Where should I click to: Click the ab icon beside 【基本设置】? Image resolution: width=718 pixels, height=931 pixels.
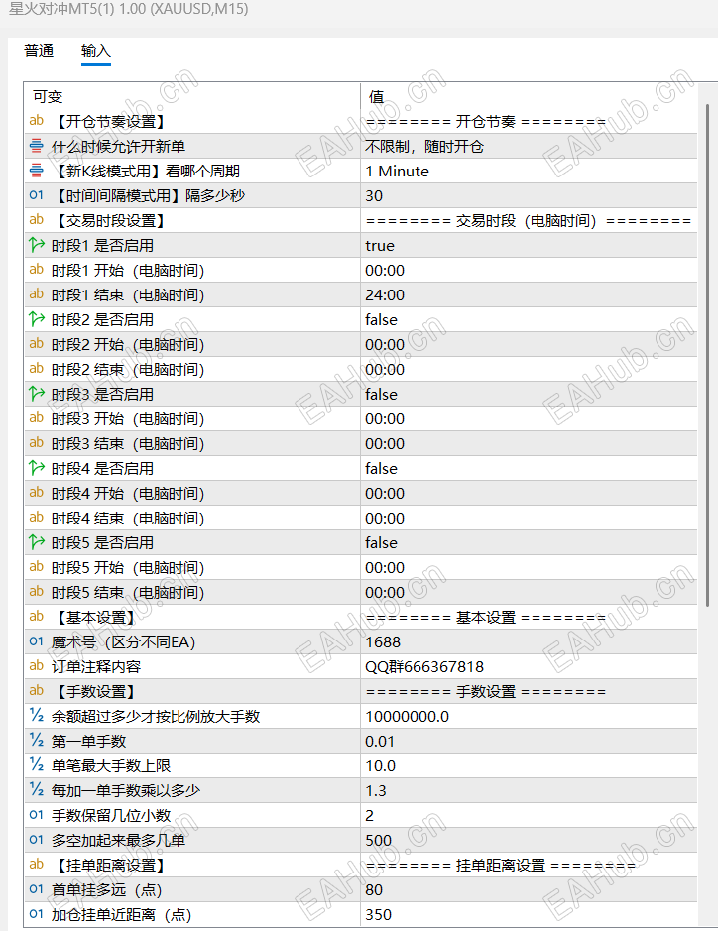[x=37, y=617]
